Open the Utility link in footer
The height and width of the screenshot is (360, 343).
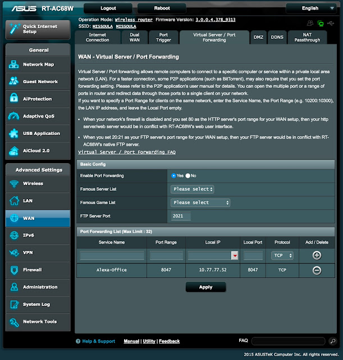click(149, 341)
